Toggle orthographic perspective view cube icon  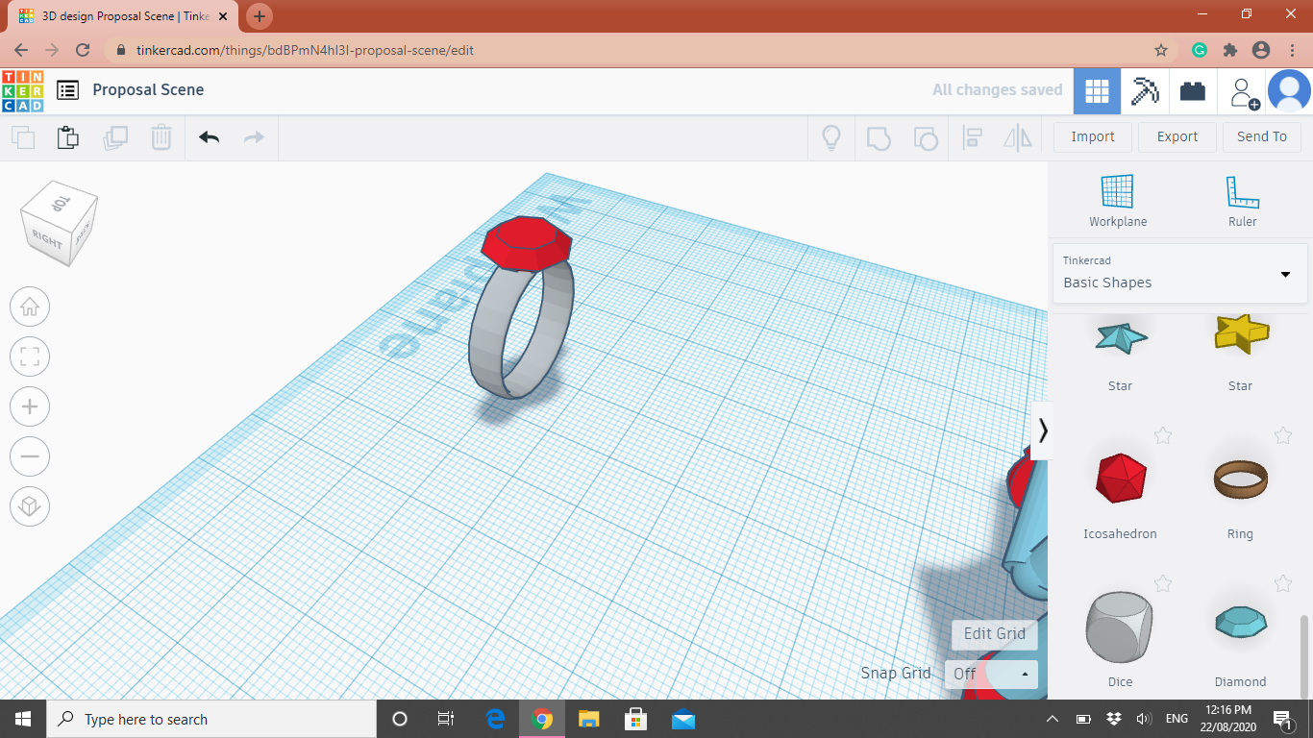30,505
